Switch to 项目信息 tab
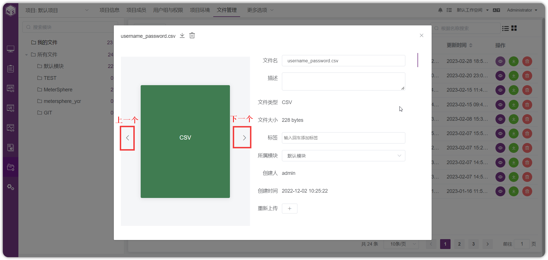Viewport: 548px width, 260px height. tap(110, 10)
